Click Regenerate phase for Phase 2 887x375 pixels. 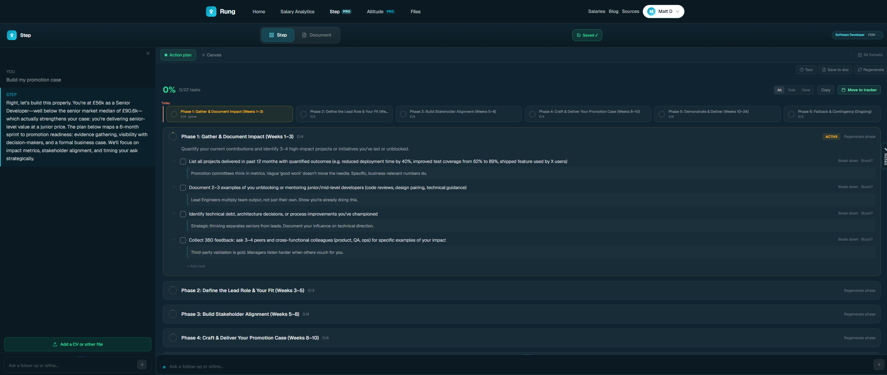pyautogui.click(x=860, y=291)
